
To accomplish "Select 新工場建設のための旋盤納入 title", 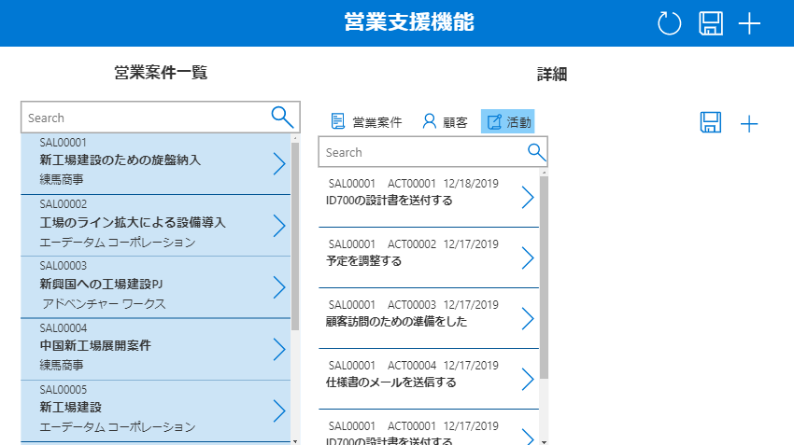I will pos(120,160).
